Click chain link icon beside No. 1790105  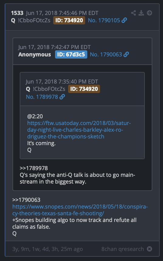[x=124, y=20]
